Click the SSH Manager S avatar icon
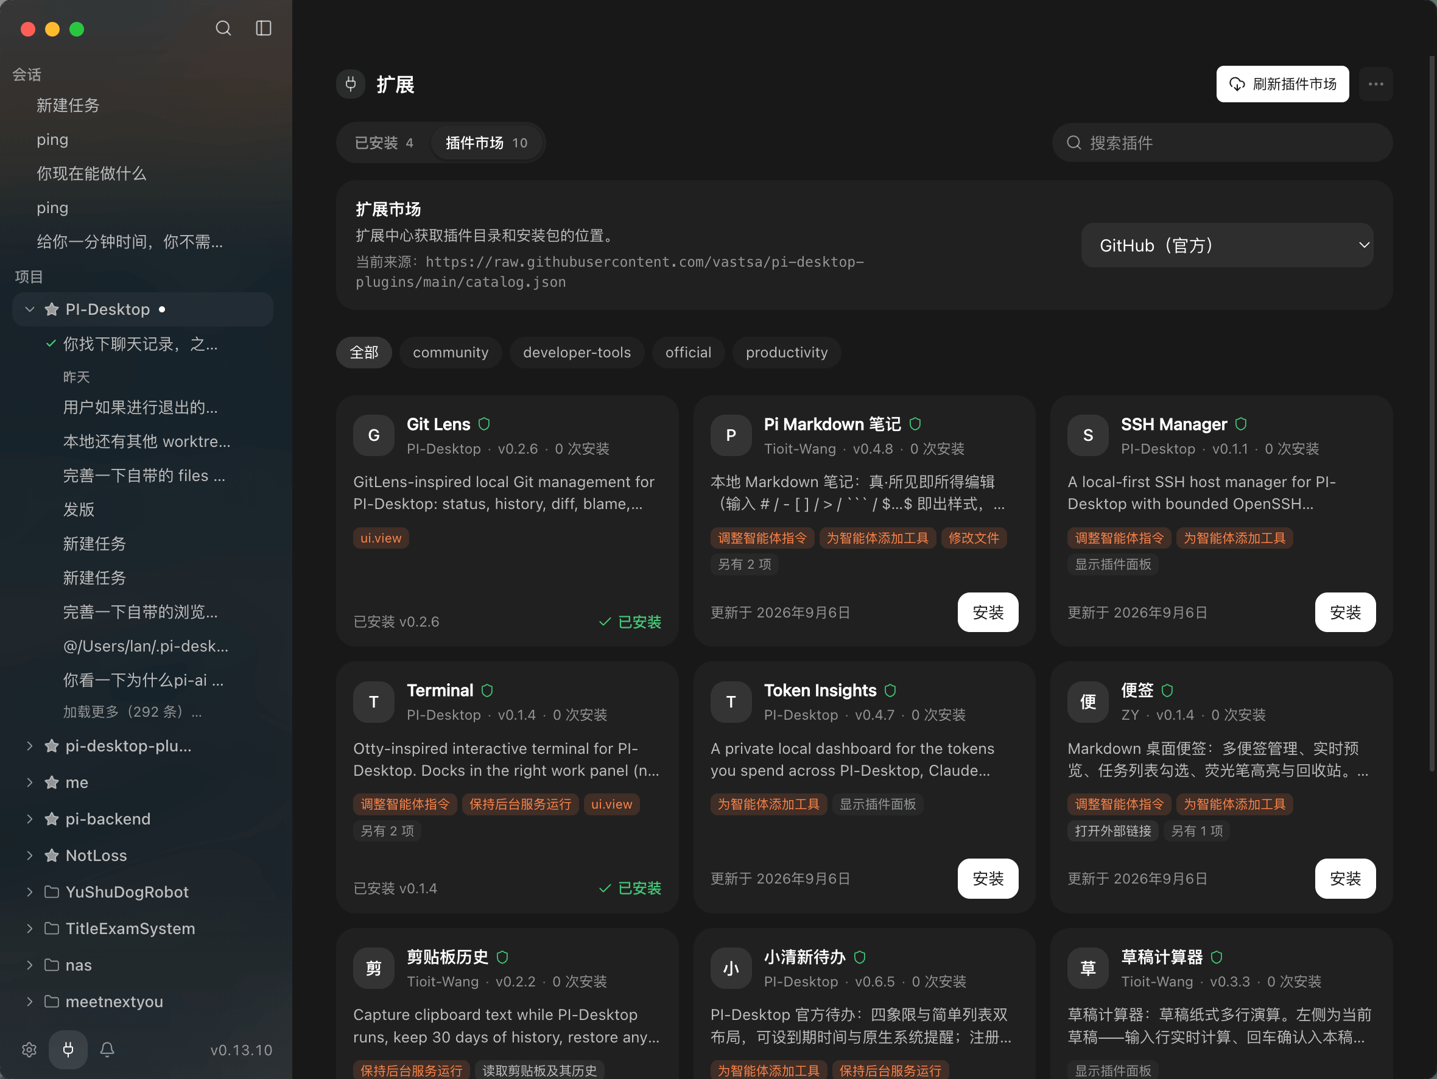The height and width of the screenshot is (1079, 1437). pos(1087,435)
